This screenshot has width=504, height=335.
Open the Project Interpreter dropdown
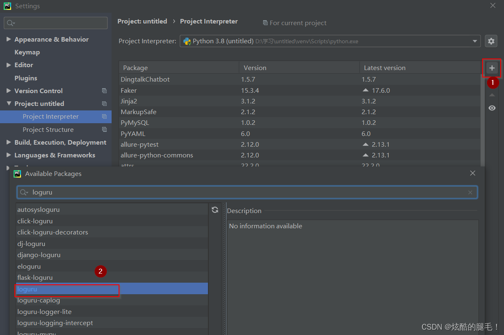click(476, 41)
